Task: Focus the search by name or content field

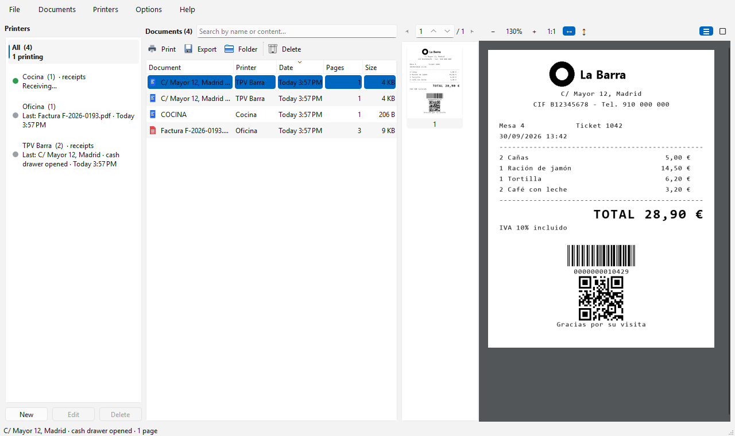Action: [296, 32]
